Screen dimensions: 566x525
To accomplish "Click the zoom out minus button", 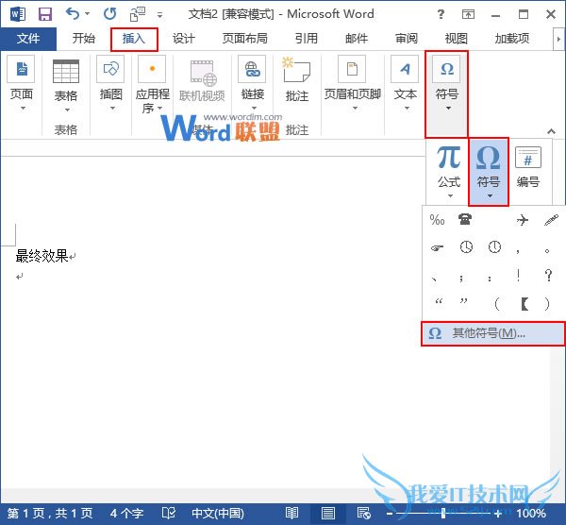I will pyautogui.click(x=389, y=513).
